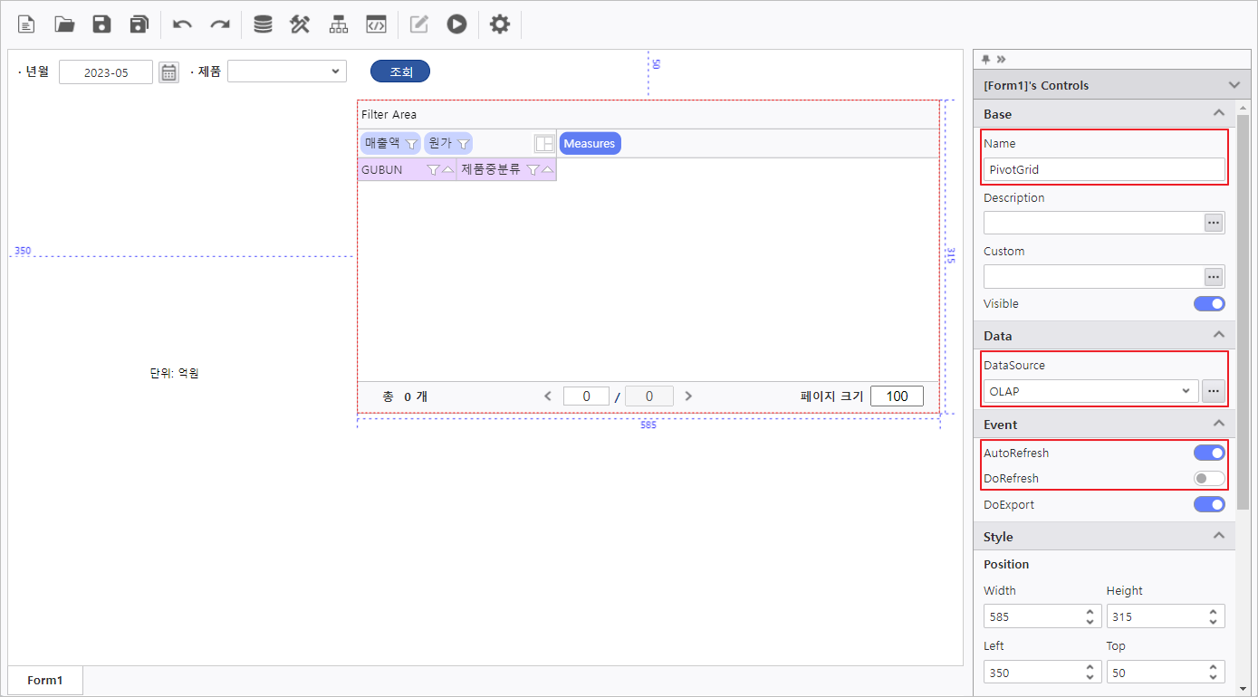Click the filter icon on 매출액 chip

(x=411, y=144)
